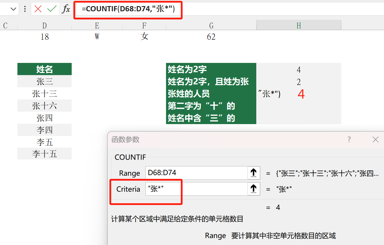Click the editing cell showing "张*")
The image size is (384, 245).
tap(299, 94)
